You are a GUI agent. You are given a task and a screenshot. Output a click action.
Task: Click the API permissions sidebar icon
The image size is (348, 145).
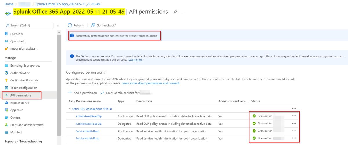[x=6, y=95]
